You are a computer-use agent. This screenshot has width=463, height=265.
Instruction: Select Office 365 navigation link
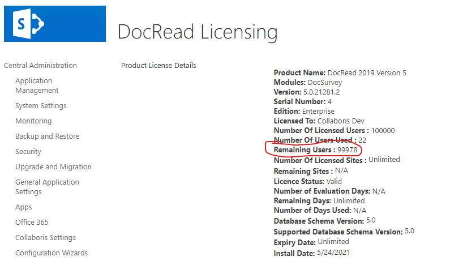pos(32,223)
